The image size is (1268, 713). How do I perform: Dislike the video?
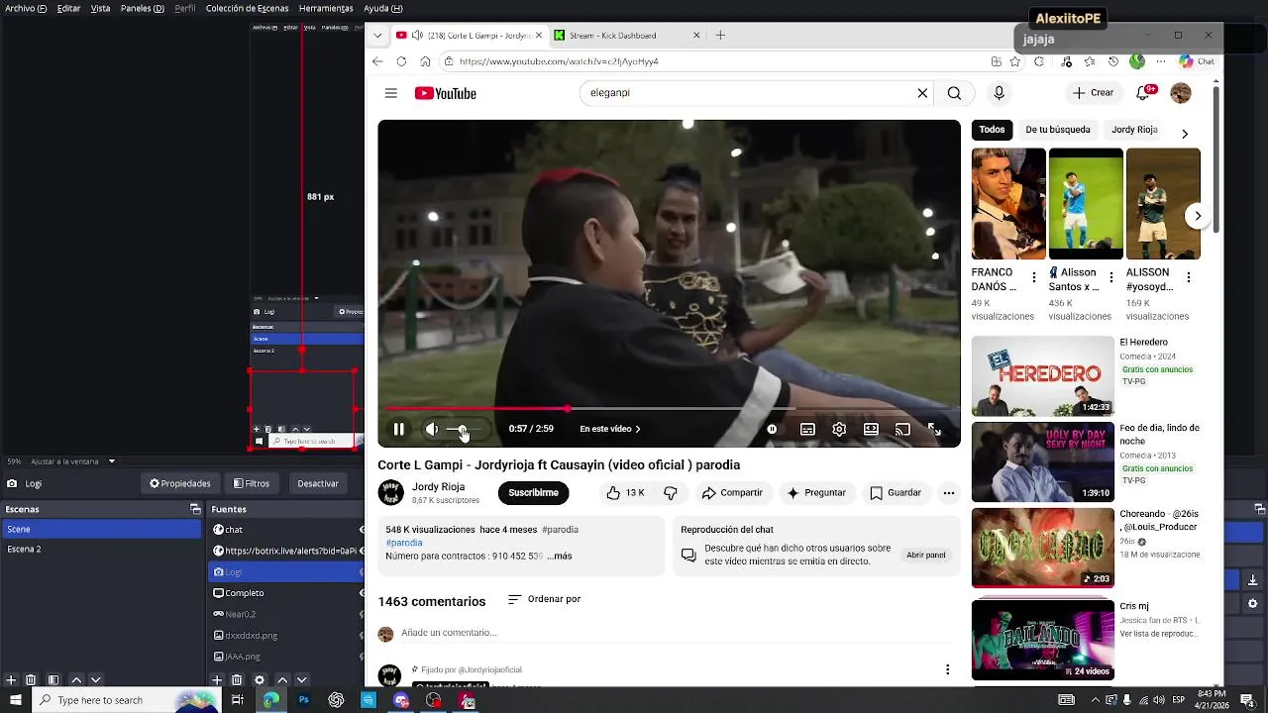pos(671,493)
